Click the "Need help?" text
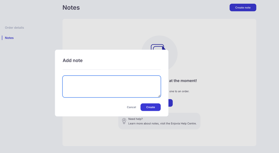The height and width of the screenshot is (153, 279). point(135,119)
